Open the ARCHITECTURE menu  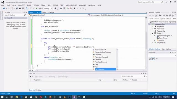(71, 5)
